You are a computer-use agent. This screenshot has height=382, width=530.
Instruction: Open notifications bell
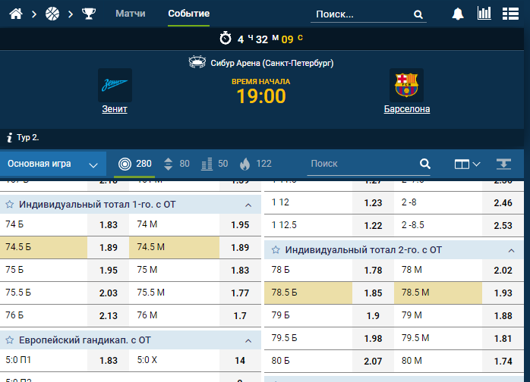(x=458, y=14)
